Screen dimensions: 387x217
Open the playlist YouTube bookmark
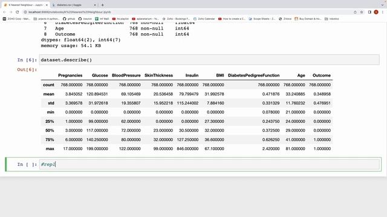[120, 19]
